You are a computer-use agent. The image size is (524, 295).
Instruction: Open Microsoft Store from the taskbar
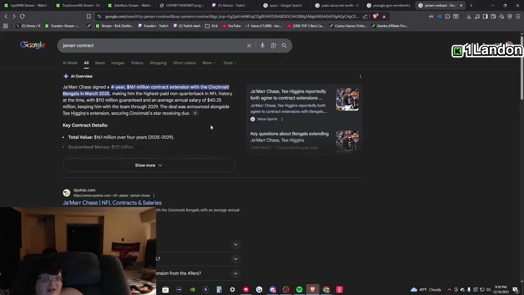[165, 290]
